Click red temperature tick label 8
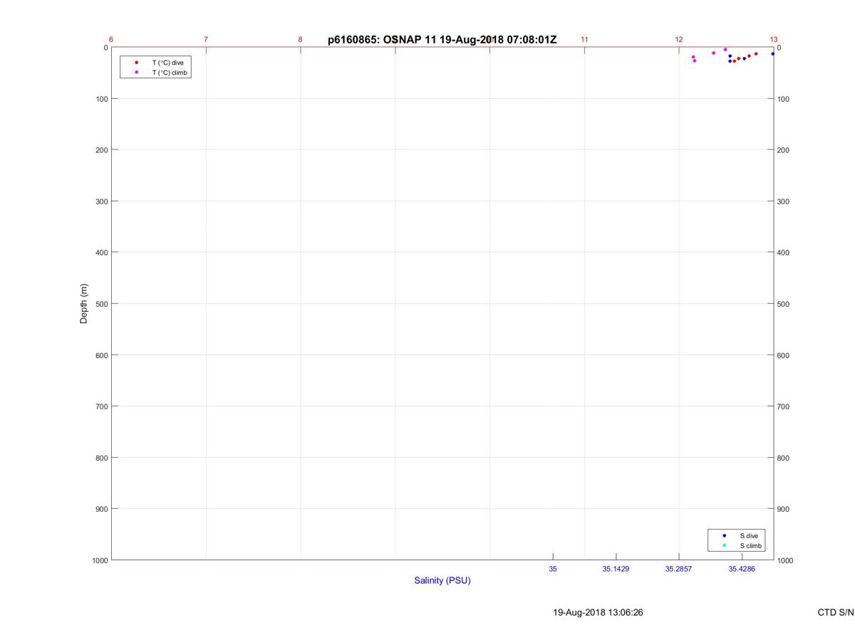 [x=300, y=40]
